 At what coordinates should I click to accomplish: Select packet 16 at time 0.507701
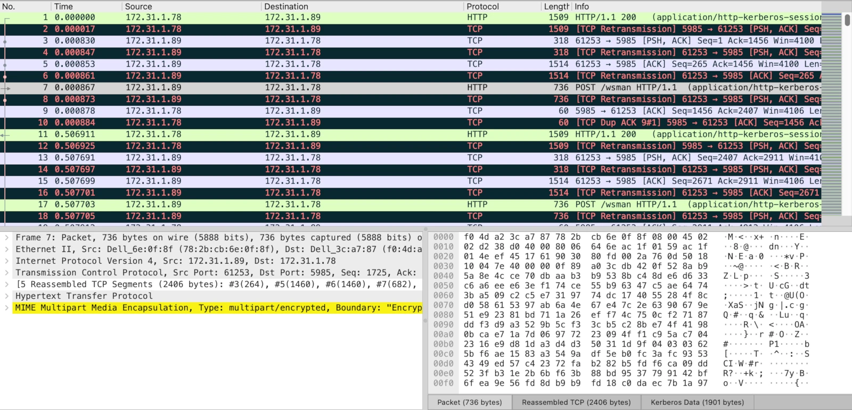pyautogui.click(x=411, y=193)
